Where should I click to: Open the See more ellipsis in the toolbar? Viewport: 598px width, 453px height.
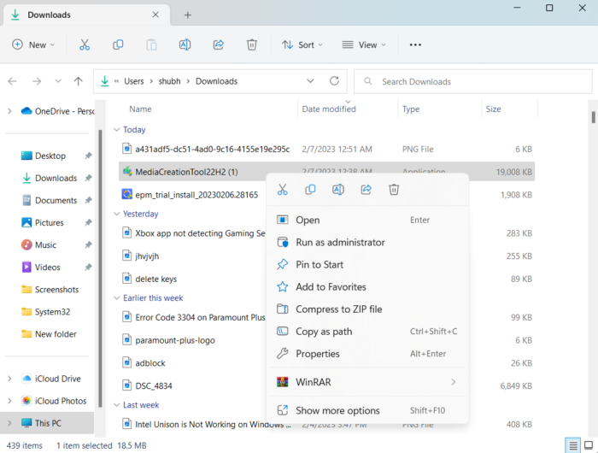point(415,44)
